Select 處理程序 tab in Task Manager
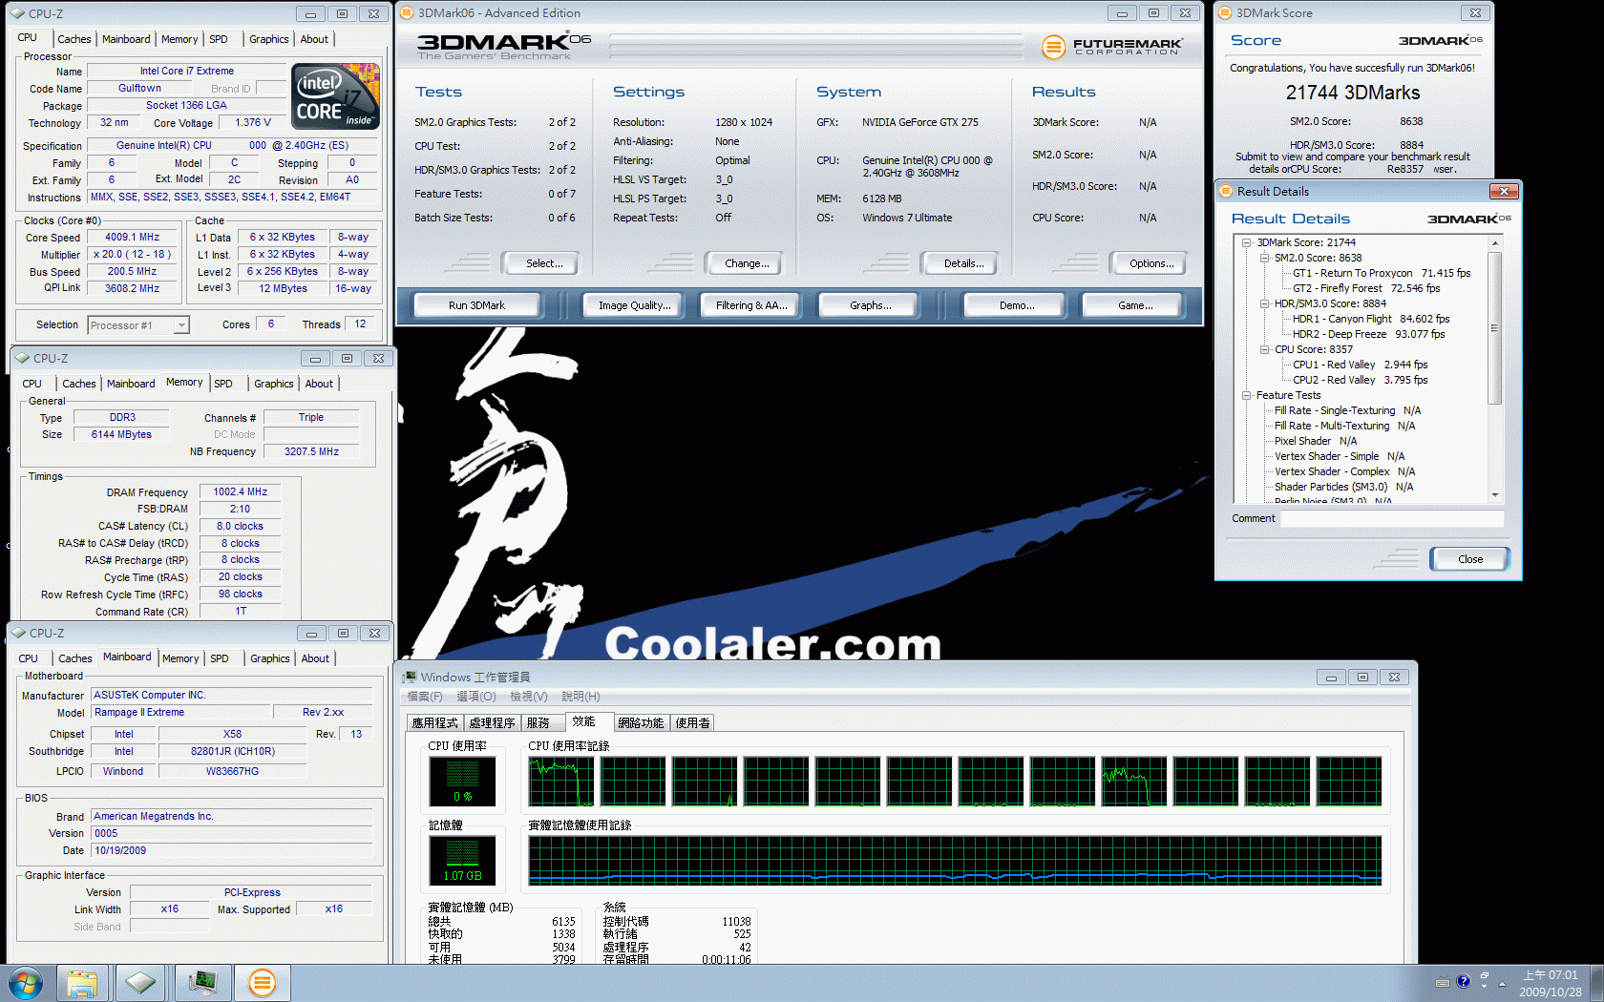 (x=492, y=723)
